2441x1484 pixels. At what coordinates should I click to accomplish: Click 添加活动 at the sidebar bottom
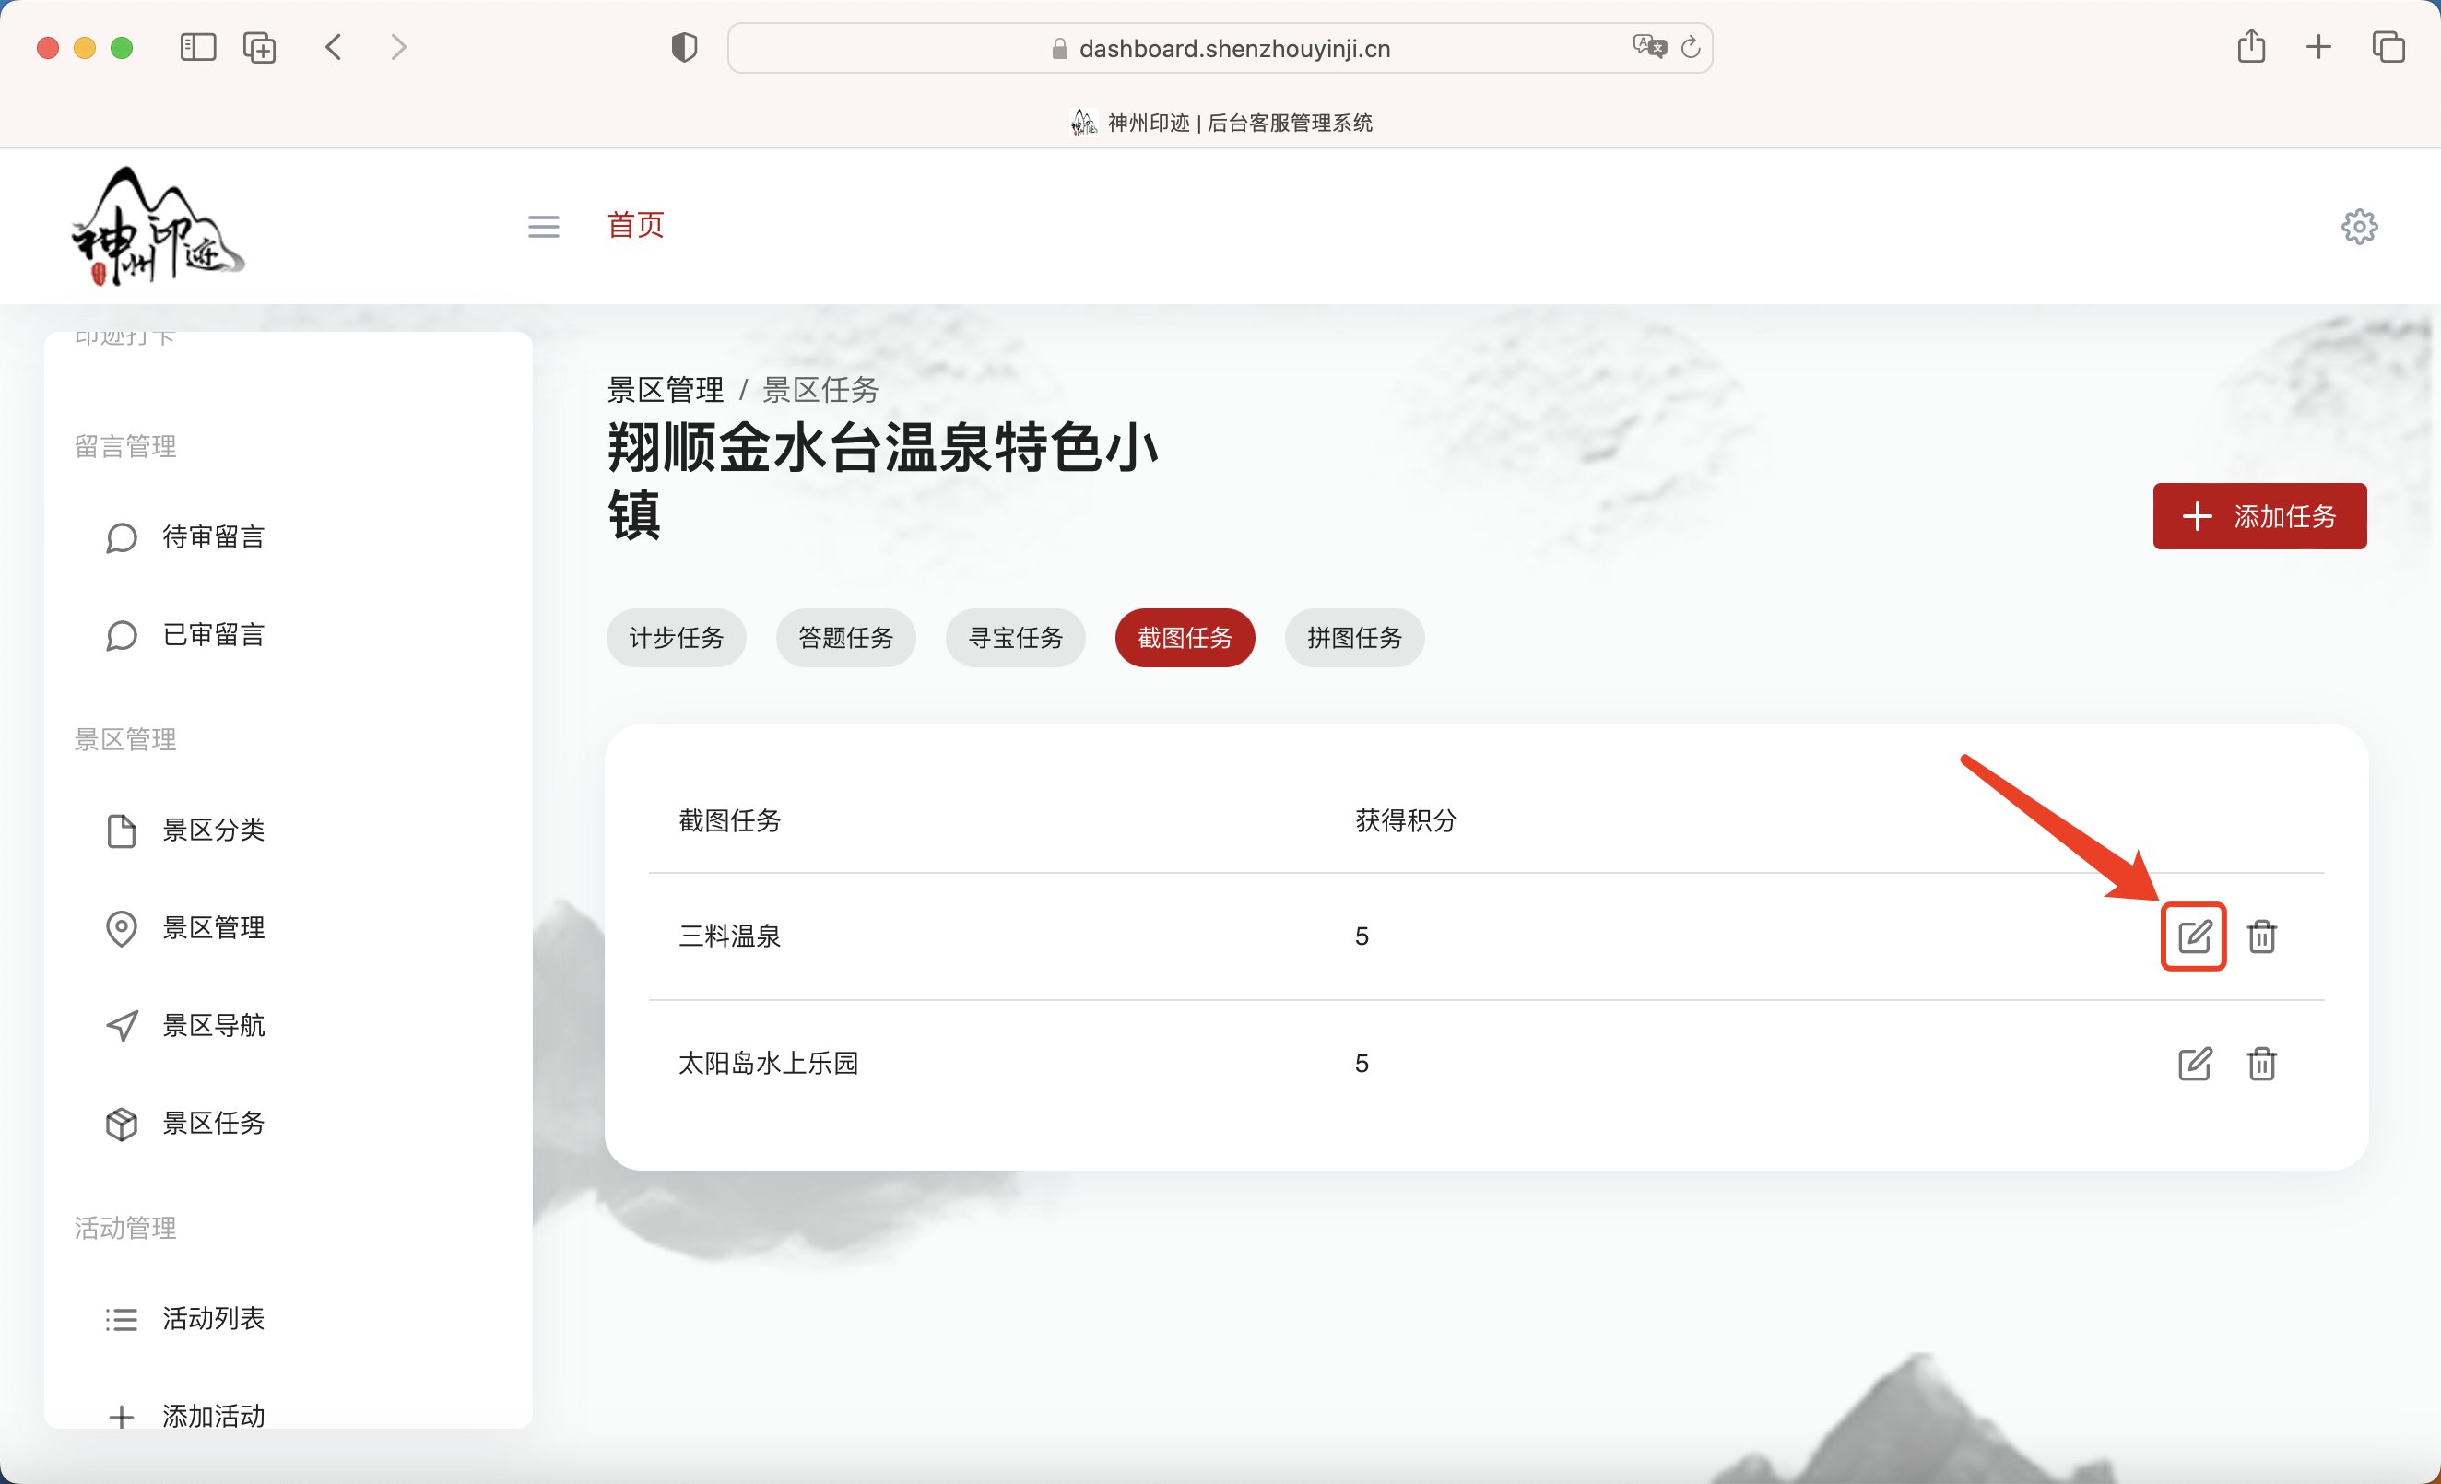[212, 1416]
